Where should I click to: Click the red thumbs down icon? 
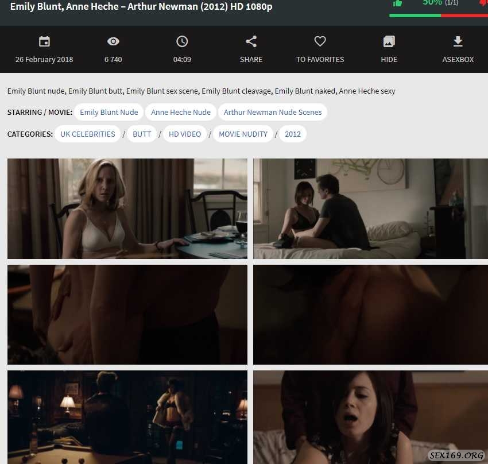pyautogui.click(x=483, y=3)
